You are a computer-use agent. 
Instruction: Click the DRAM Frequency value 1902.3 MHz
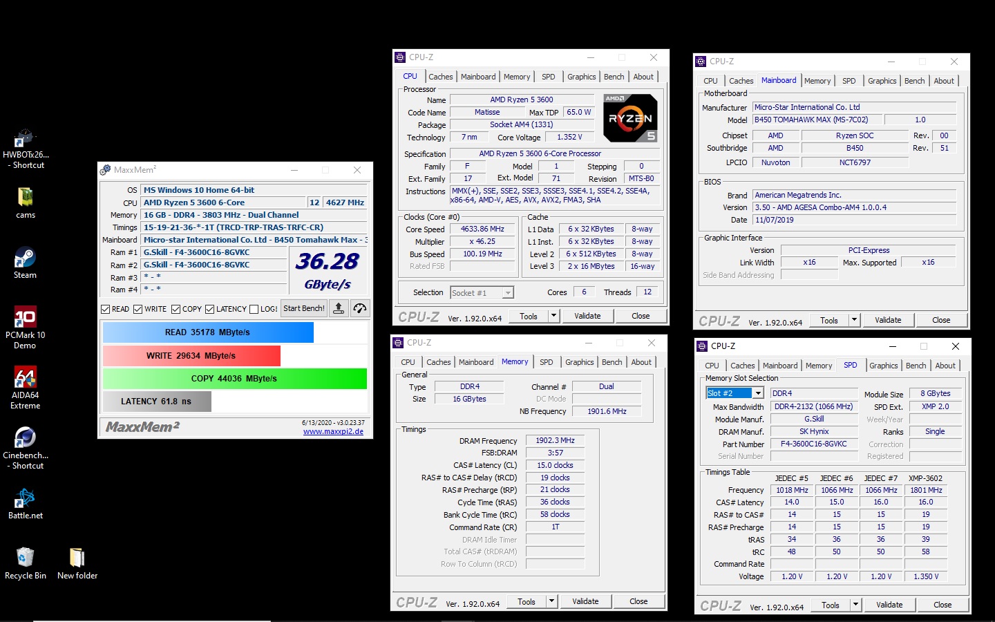coord(556,440)
